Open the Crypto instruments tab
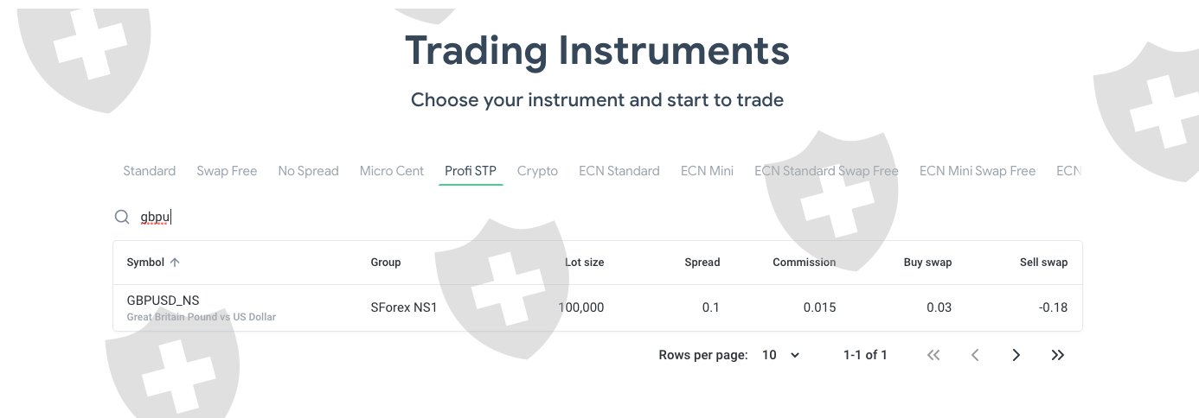The image size is (1199, 418). 537,171
